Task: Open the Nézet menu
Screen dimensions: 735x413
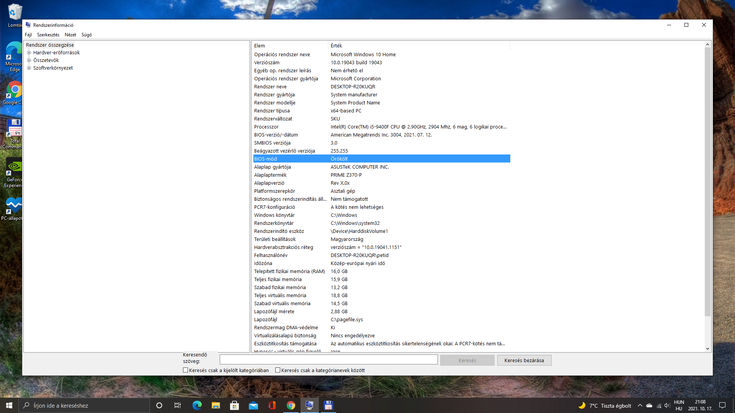Action: (x=70, y=35)
